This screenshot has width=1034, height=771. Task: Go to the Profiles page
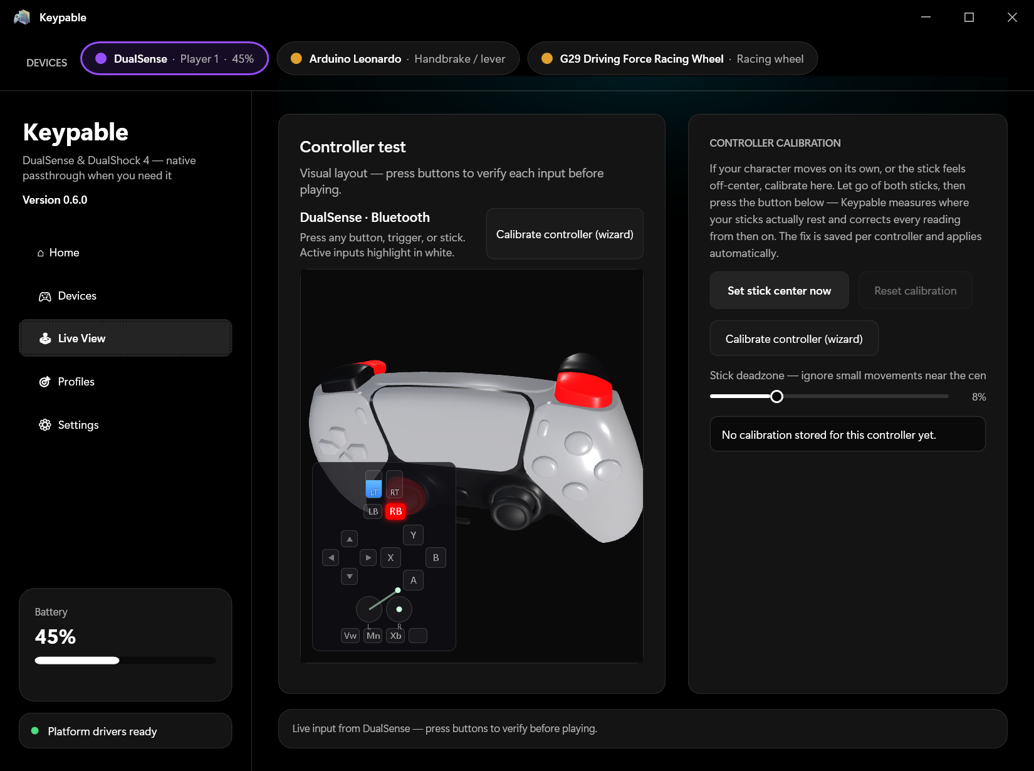point(125,382)
